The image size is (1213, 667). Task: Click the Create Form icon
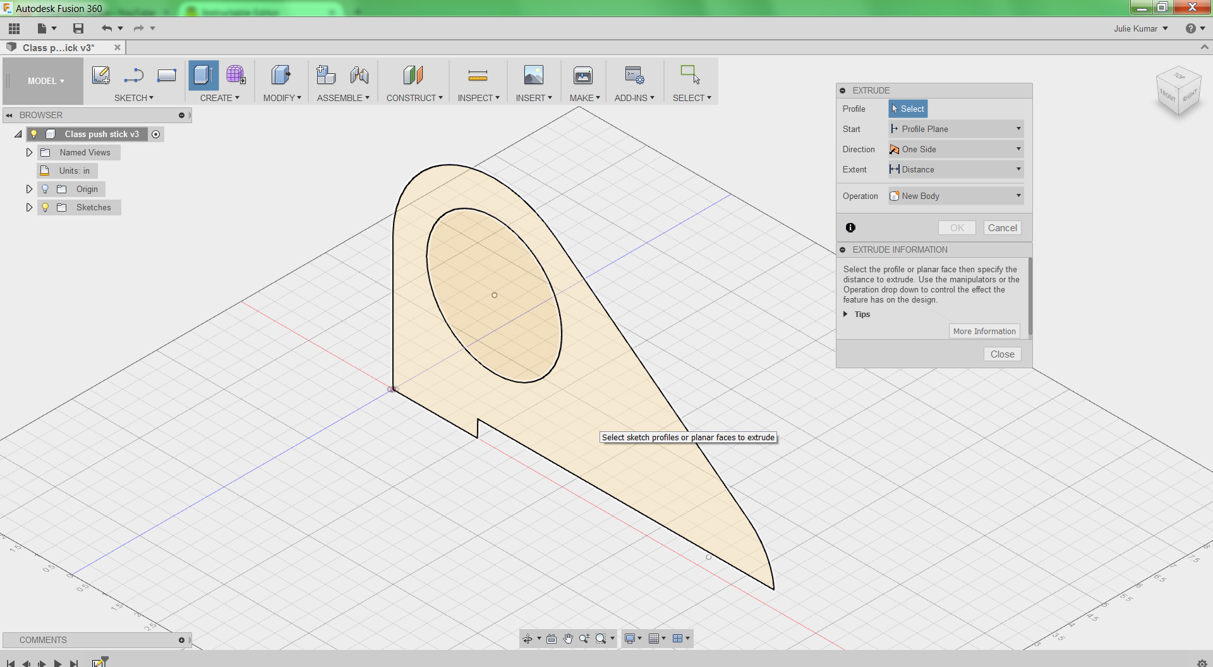tap(236, 75)
